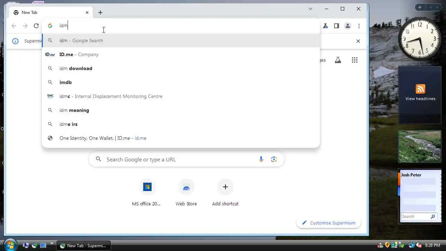
Task: Open the side panel icon
Action: click(x=336, y=26)
